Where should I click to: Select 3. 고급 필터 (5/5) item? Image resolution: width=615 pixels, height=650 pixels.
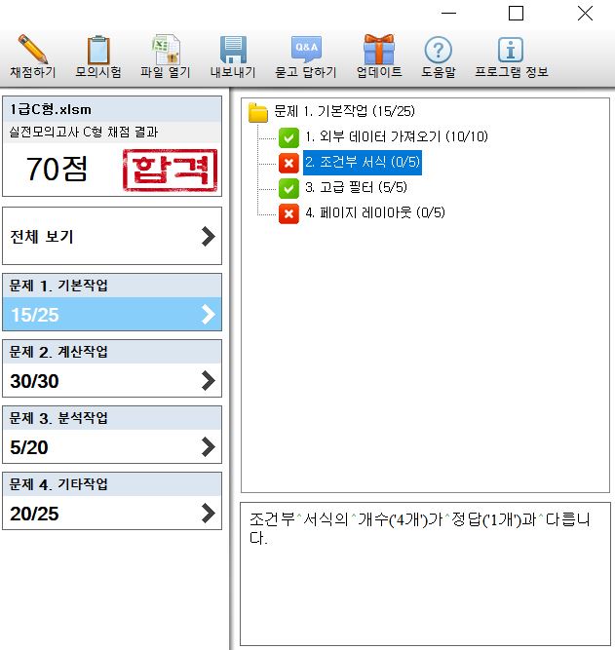[357, 187]
